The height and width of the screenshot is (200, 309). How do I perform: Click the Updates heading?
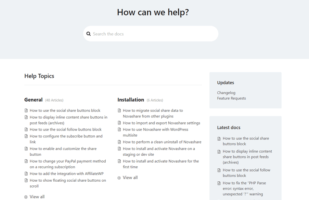(226, 83)
